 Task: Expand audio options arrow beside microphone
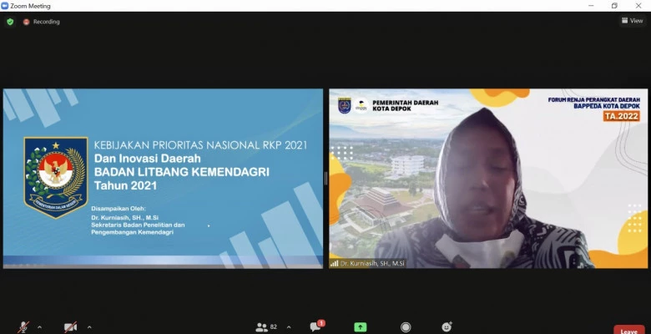point(39,327)
